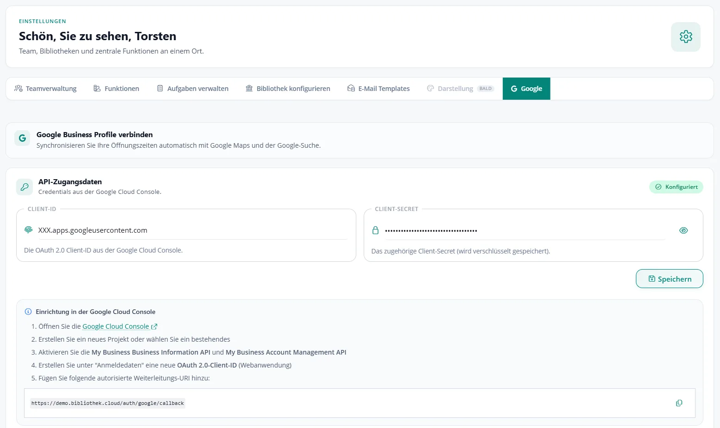Viewport: 720px width, 428px height.
Task: Click the Darstellung palette icon
Action: click(430, 88)
